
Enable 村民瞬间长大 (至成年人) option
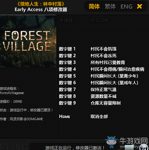114,83
